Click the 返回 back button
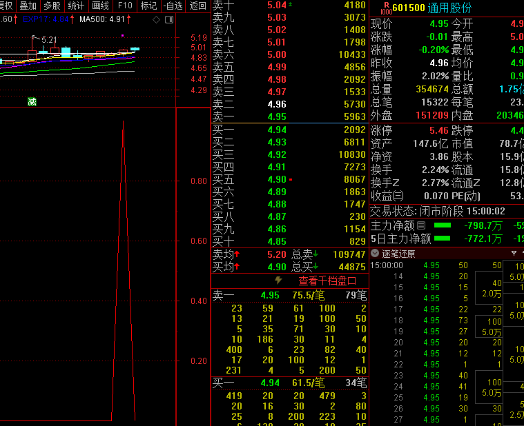524x426 pixels. [198, 6]
